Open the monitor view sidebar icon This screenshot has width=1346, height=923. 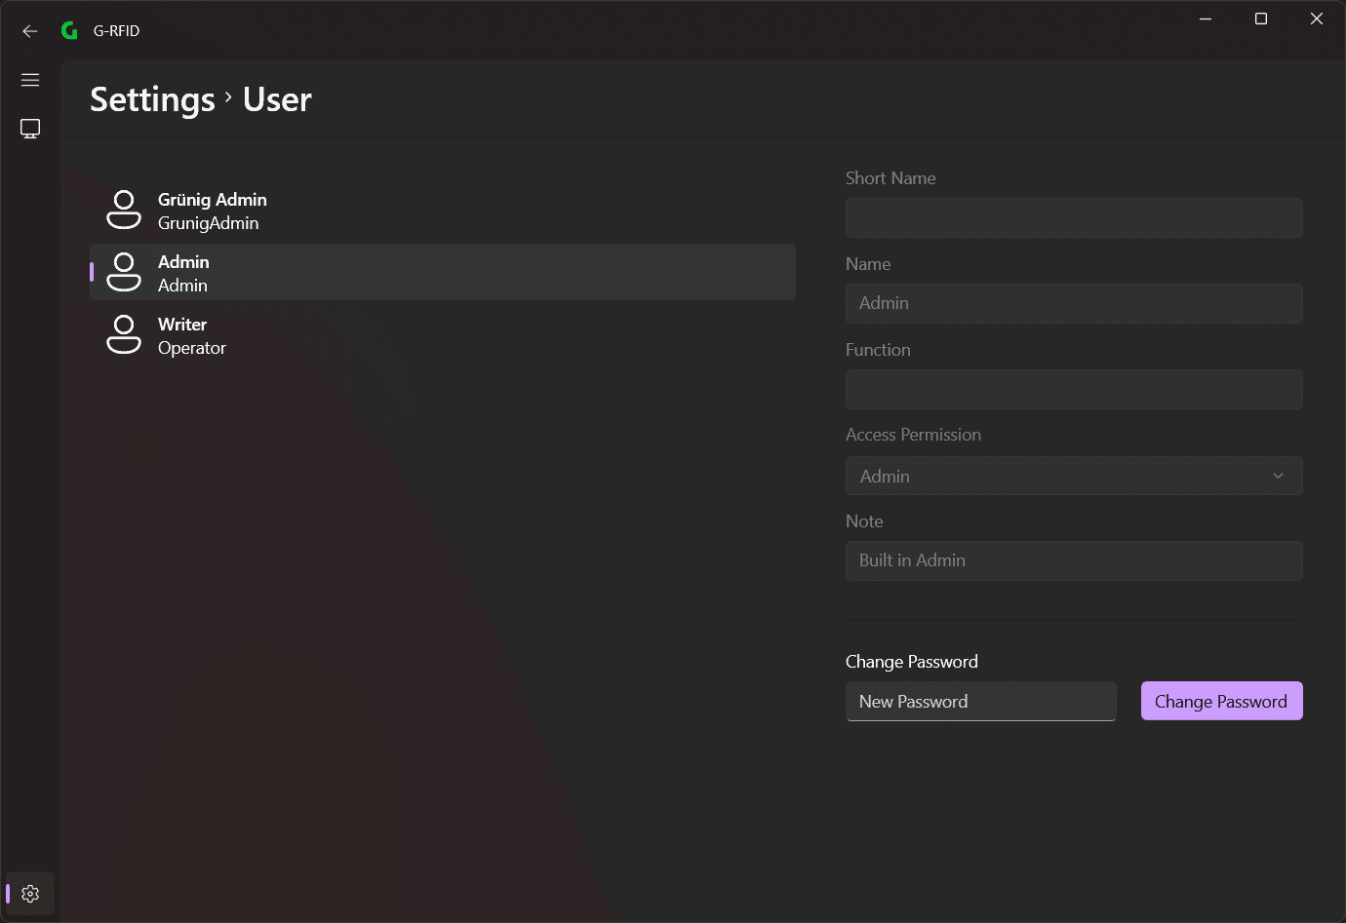pos(30,129)
